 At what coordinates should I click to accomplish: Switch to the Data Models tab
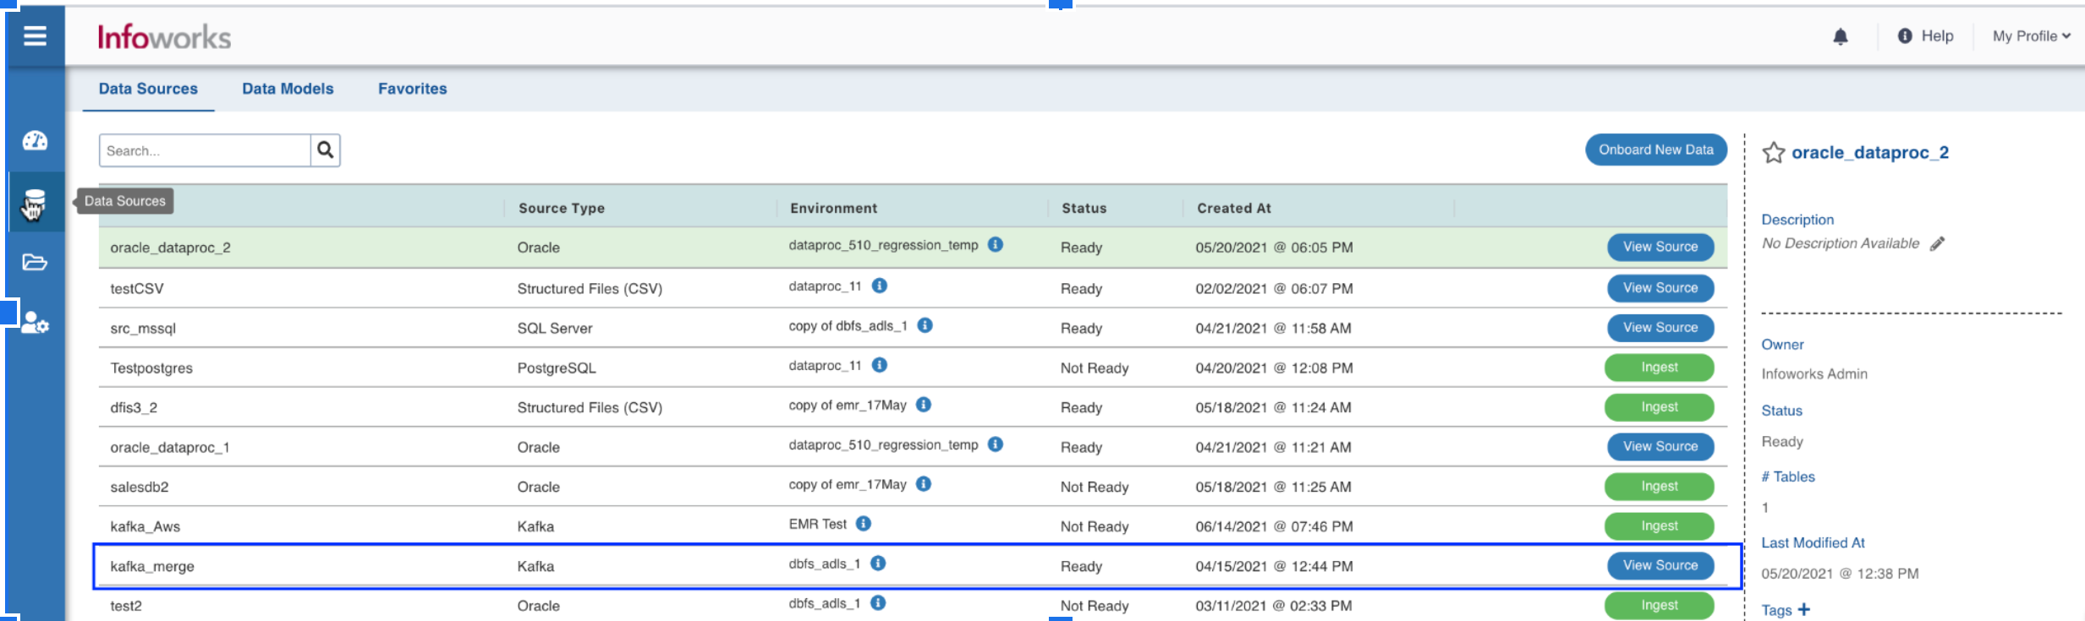[288, 89]
